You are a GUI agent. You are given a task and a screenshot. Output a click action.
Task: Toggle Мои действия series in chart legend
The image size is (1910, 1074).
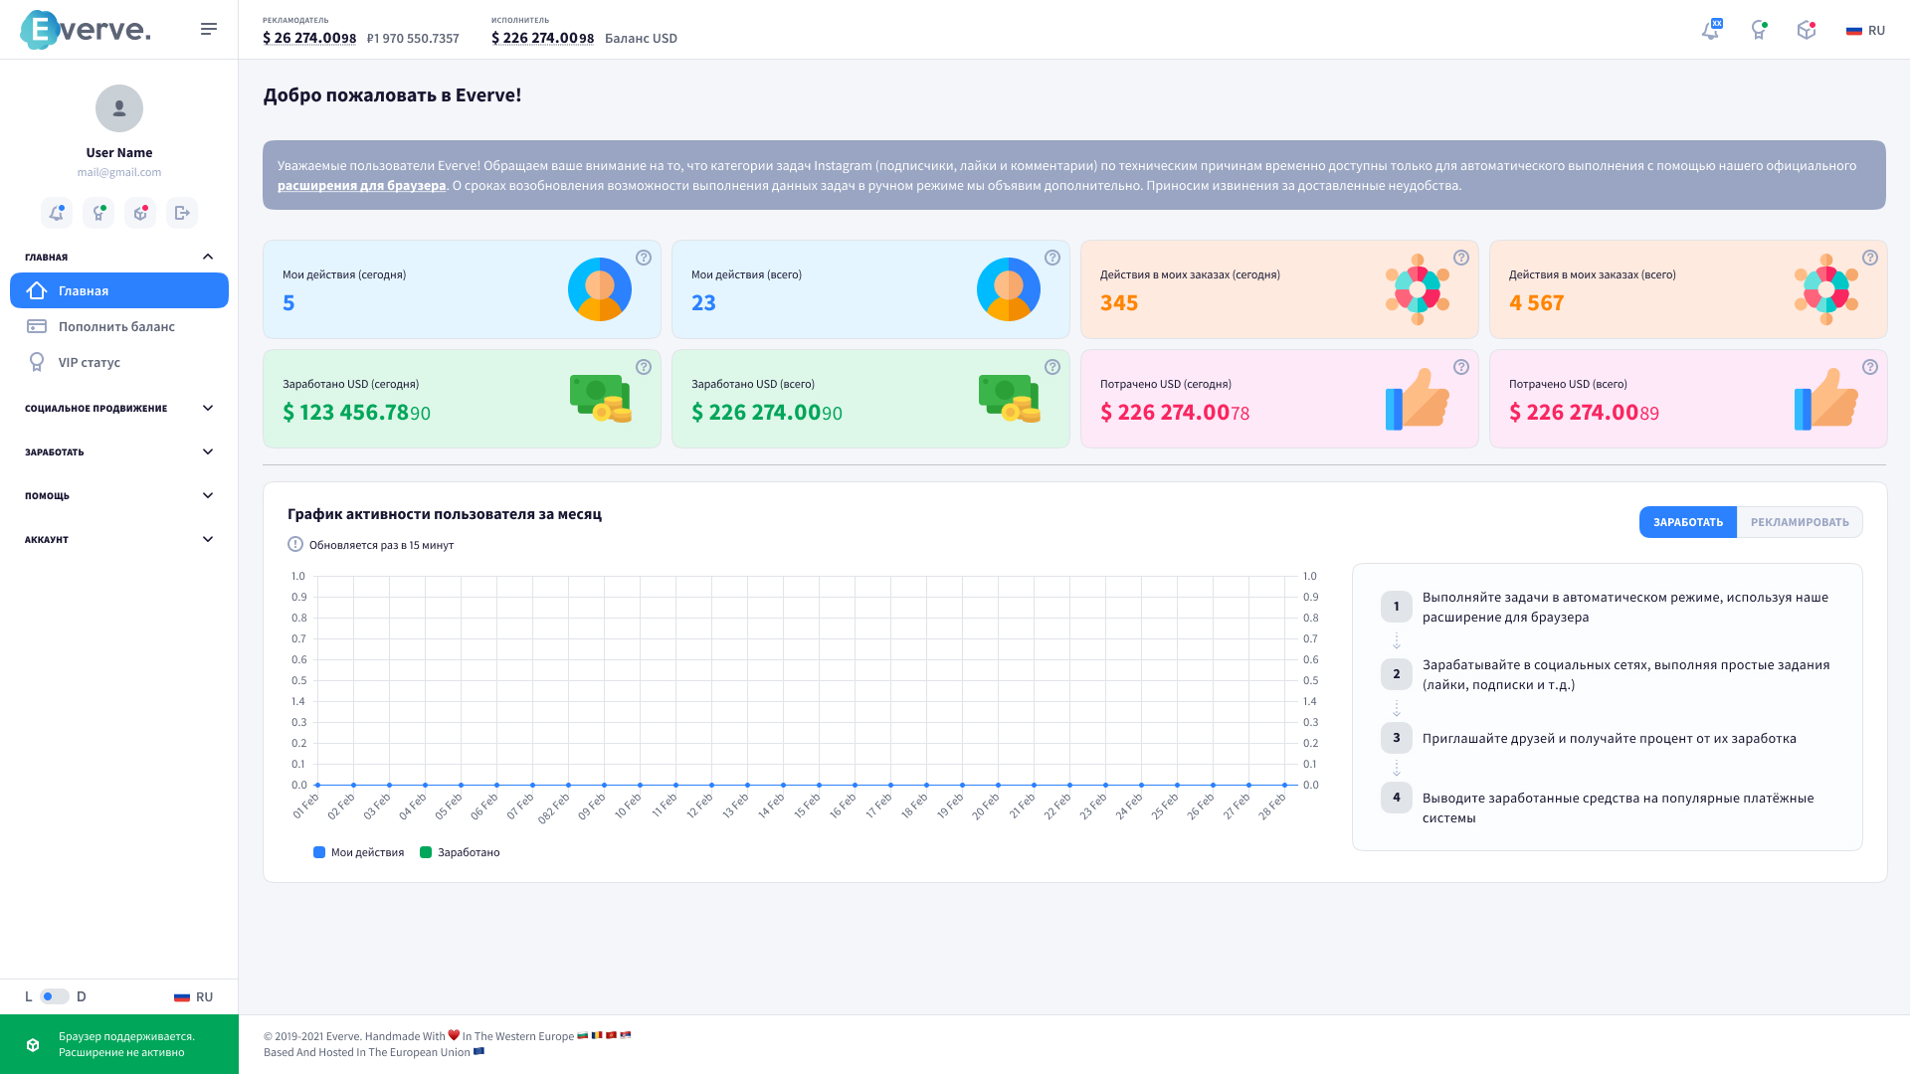point(358,852)
